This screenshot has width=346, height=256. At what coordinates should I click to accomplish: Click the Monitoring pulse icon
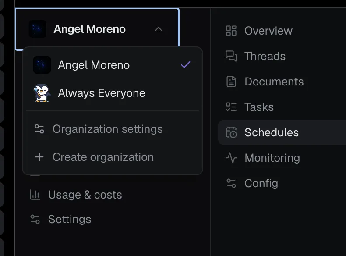pyautogui.click(x=231, y=158)
